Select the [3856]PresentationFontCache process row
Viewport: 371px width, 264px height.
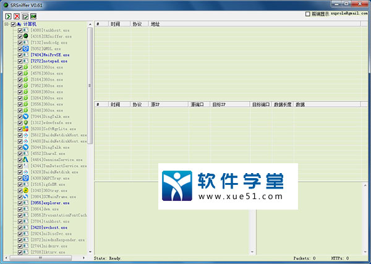pyautogui.click(x=59, y=215)
